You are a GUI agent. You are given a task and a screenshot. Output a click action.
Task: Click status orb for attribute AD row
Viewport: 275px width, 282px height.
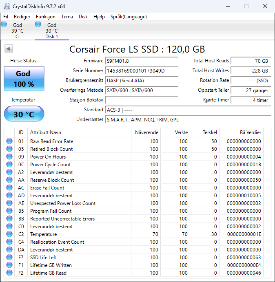click(9, 195)
